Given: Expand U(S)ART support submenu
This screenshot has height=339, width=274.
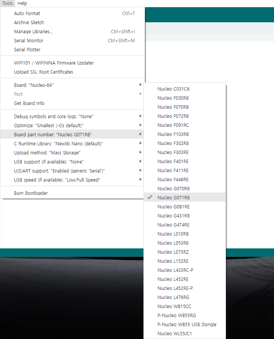Looking at the screenshot, I should pyautogui.click(x=72, y=171).
